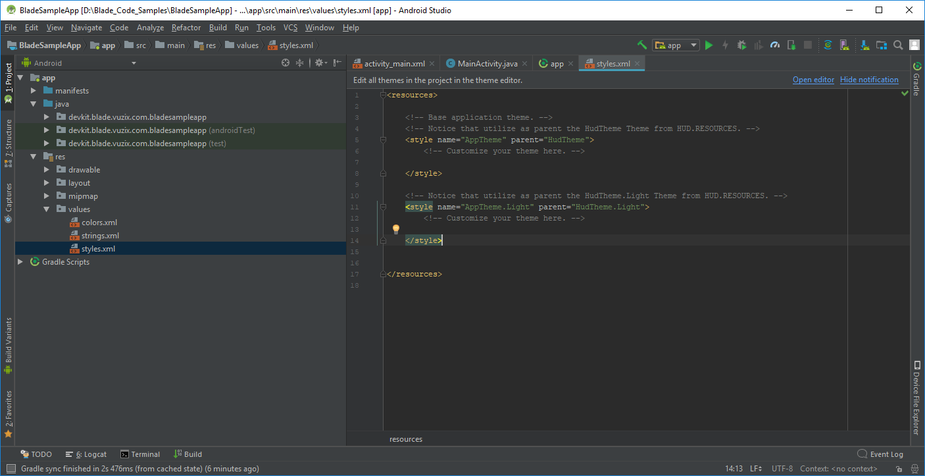Expand the mipmap folder
925x476 pixels.
(47, 196)
